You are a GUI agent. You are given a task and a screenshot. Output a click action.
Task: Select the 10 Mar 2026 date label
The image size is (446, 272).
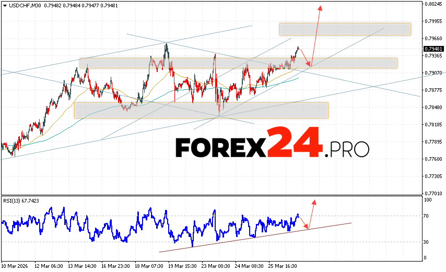[15, 266]
